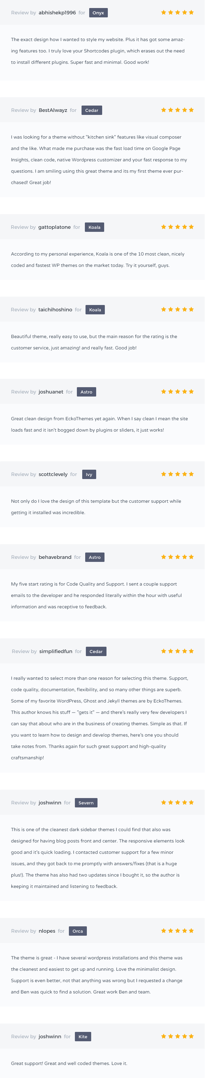Click reviewer name nlopes
The width and height of the screenshot is (205, 1078).
47,931
